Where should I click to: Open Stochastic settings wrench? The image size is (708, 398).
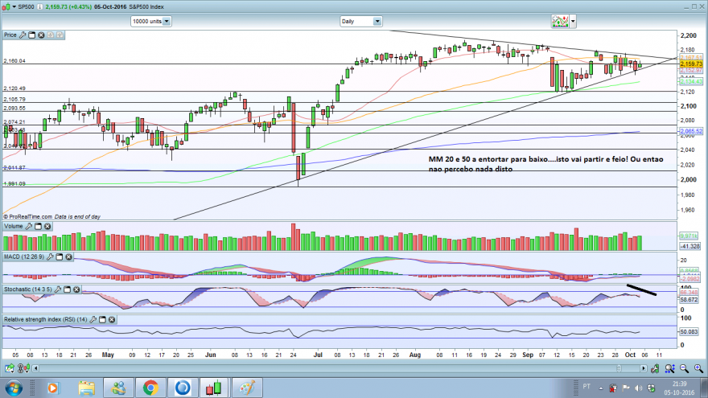pos(58,289)
